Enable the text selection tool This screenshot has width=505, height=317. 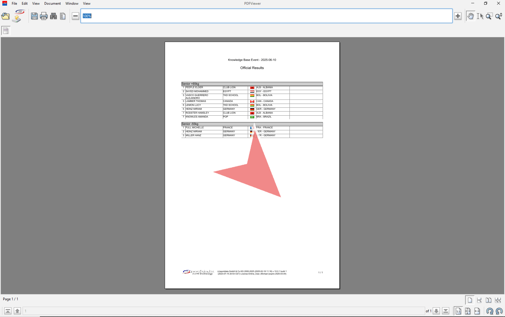pyautogui.click(x=480, y=16)
